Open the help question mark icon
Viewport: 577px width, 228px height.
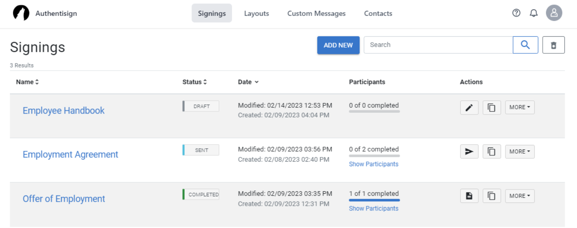[x=516, y=13]
